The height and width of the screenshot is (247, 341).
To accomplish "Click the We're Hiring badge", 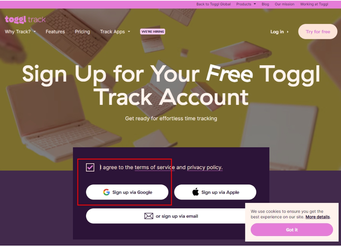I will (x=153, y=32).
